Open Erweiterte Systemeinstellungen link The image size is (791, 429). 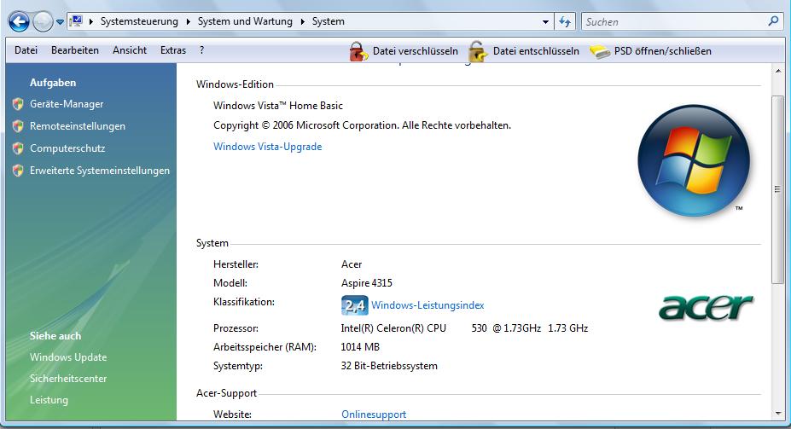[100, 171]
